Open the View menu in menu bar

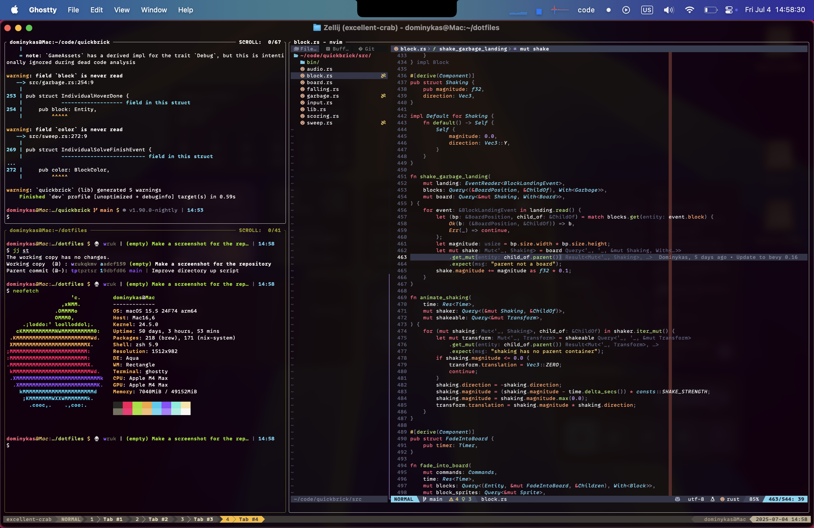(x=122, y=10)
